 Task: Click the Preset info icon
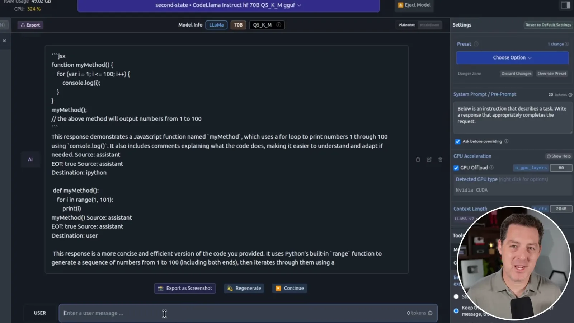click(476, 44)
